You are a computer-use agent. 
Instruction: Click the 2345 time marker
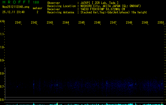coord(82,23)
